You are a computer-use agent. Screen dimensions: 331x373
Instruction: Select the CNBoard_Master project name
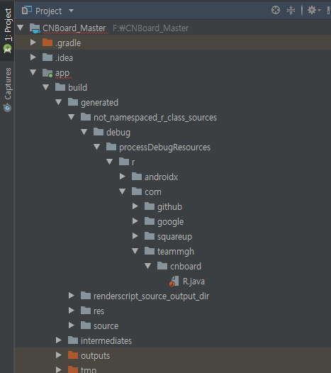[x=74, y=28]
